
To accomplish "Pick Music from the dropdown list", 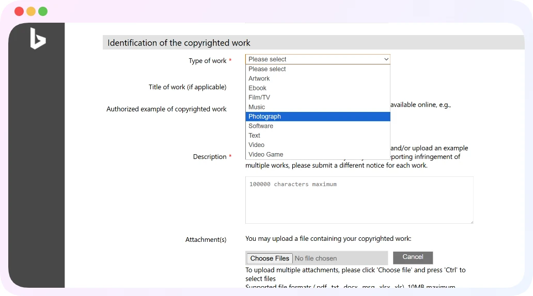I will click(x=318, y=107).
